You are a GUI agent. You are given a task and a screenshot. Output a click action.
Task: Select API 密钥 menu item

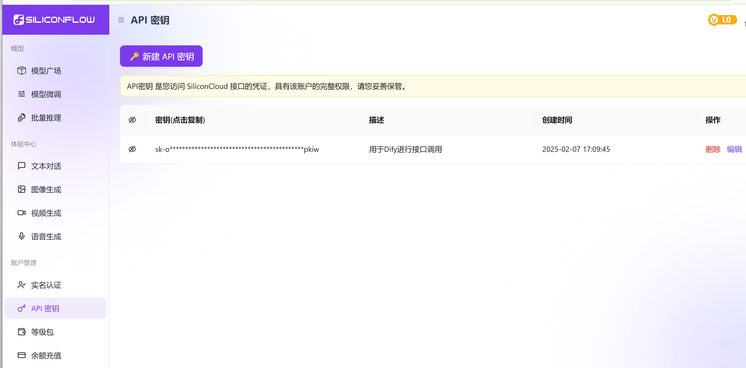pyautogui.click(x=45, y=308)
